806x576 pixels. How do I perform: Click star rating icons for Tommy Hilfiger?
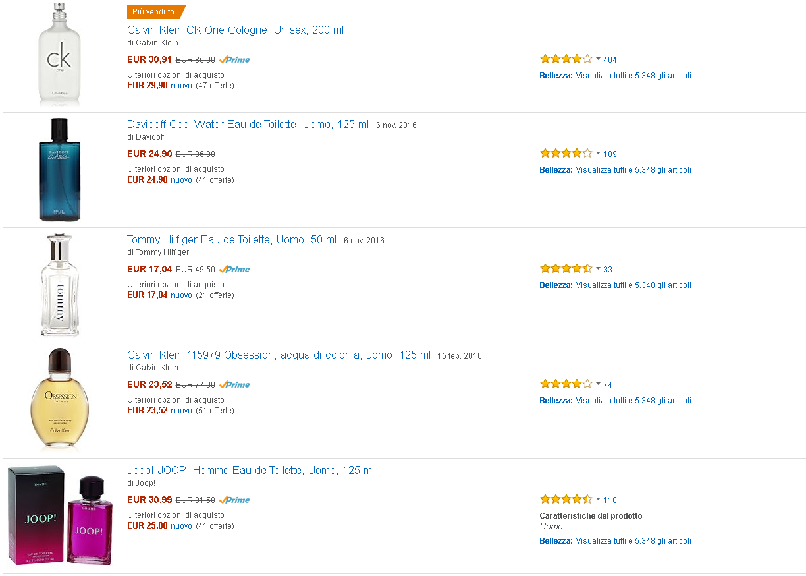566,269
